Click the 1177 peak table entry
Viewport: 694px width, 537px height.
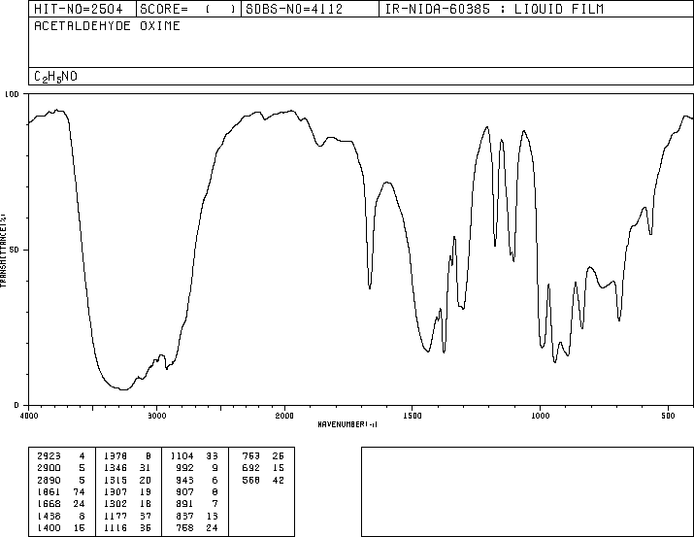(x=116, y=516)
